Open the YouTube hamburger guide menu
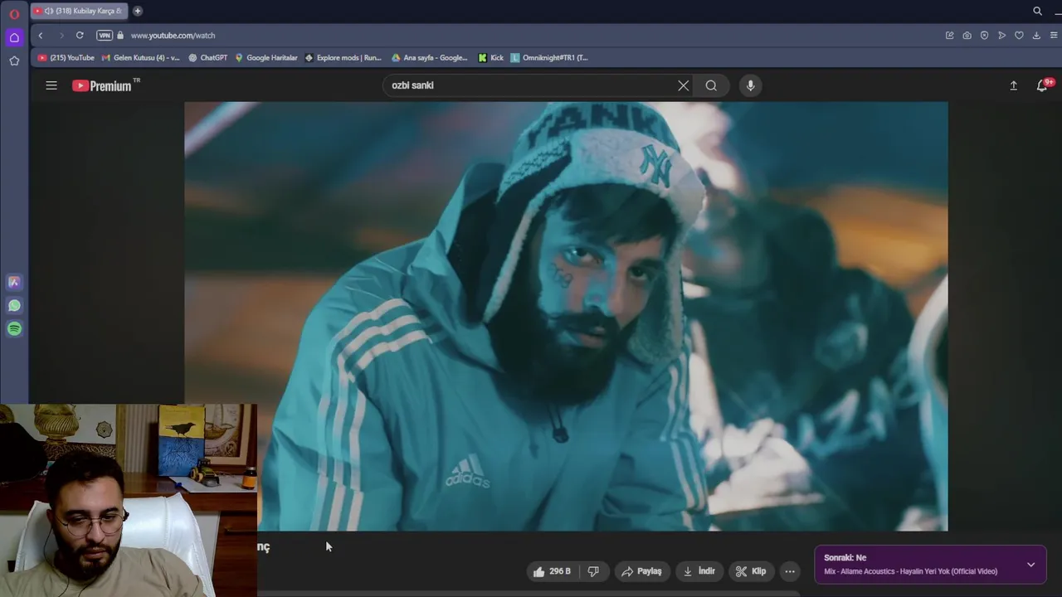This screenshot has height=597, width=1062. pyautogui.click(x=51, y=85)
